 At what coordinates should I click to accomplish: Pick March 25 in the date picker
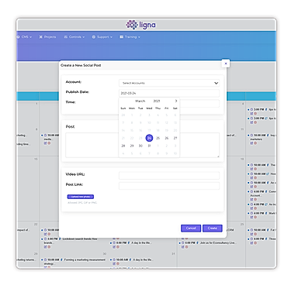click(x=158, y=138)
